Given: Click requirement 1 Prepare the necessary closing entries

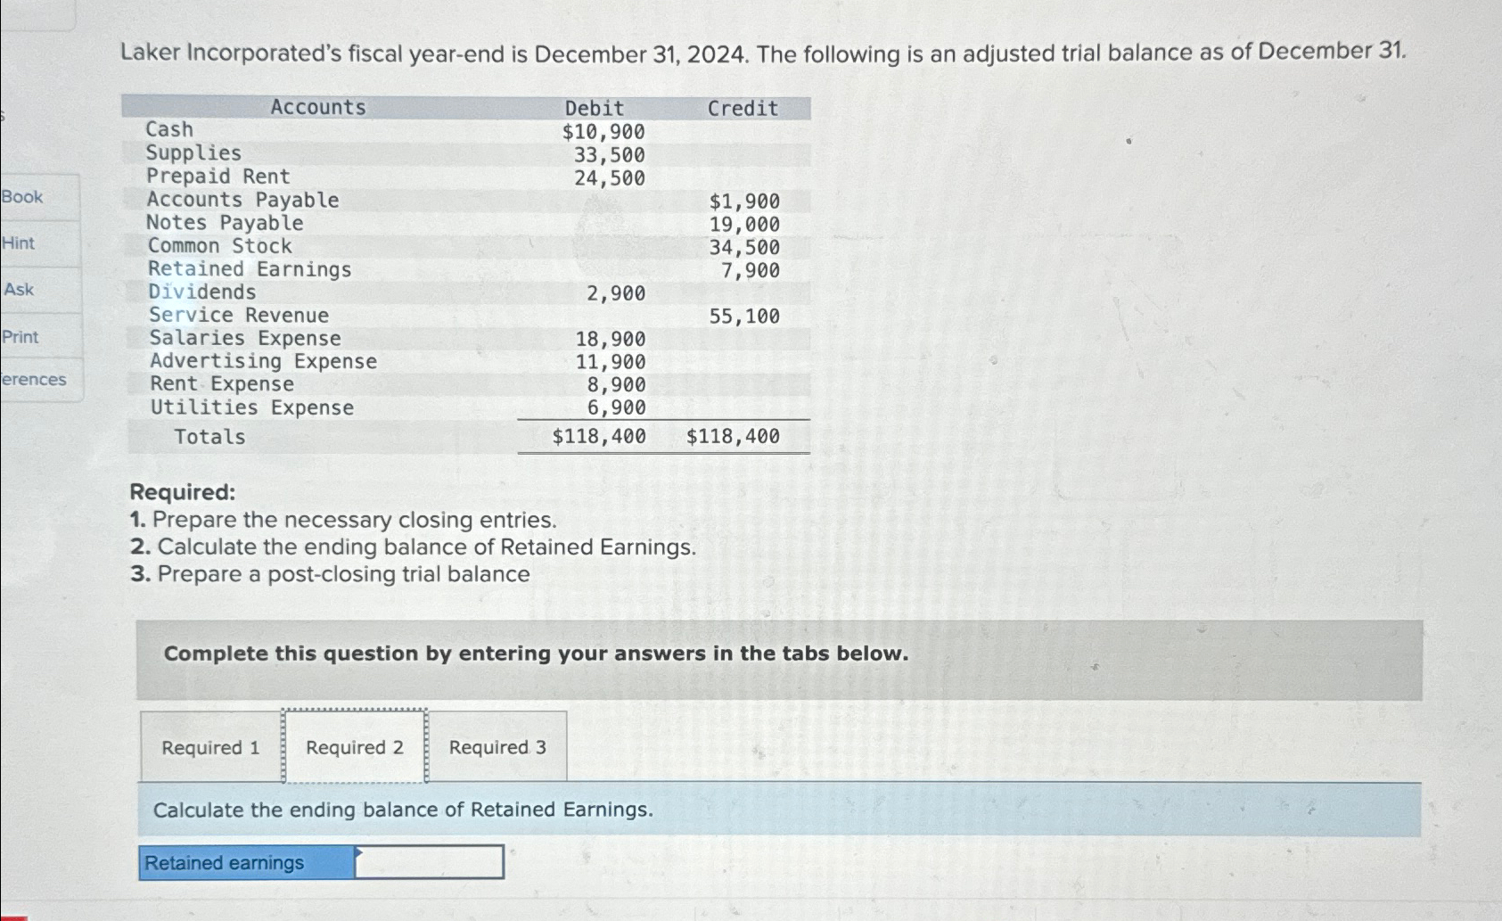Looking at the screenshot, I should pos(343,520).
